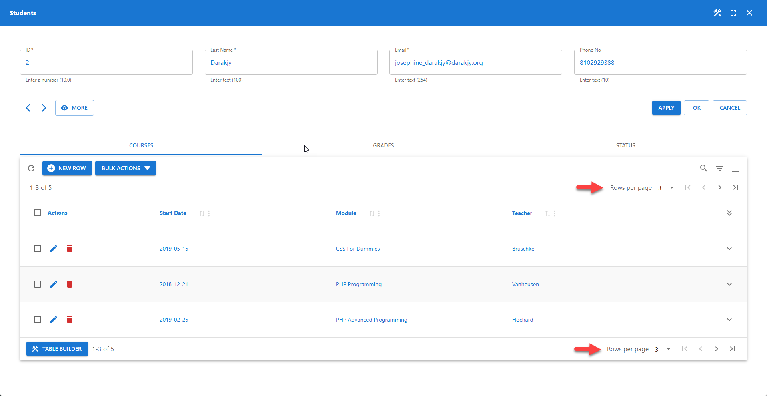This screenshot has width=767, height=396.
Task: Click the APPLY button
Action: [666, 108]
